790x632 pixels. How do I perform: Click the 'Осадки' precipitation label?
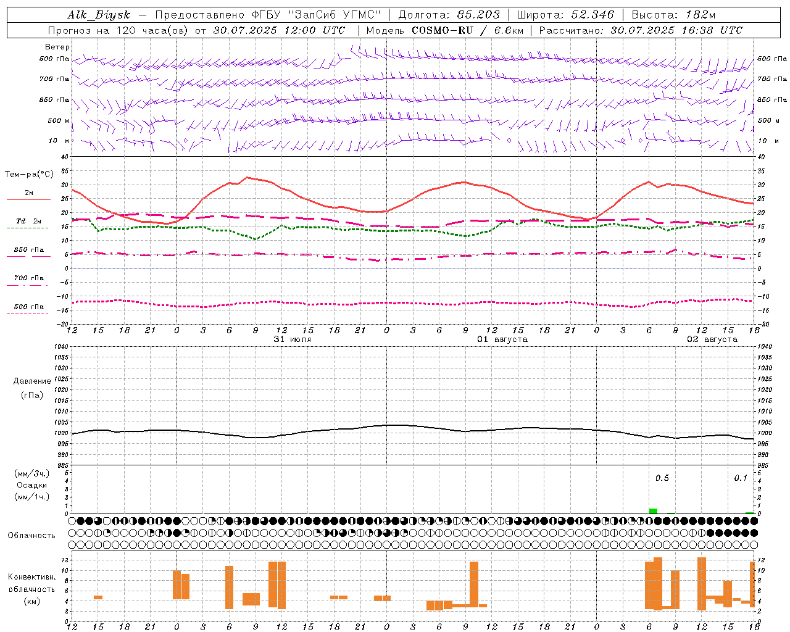pyautogui.click(x=31, y=485)
